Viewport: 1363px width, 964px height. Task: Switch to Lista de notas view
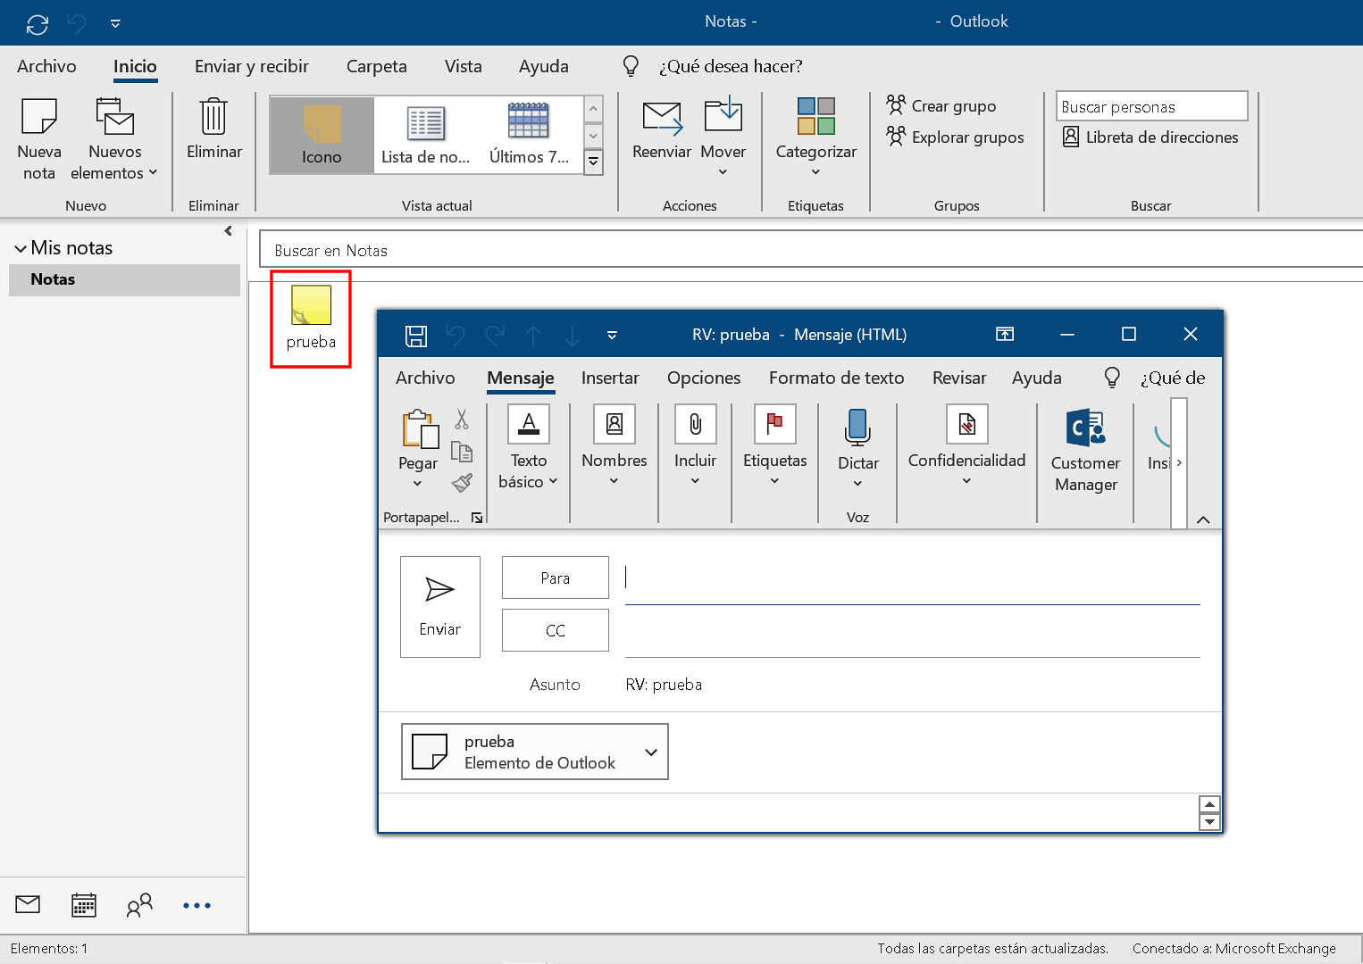click(425, 135)
